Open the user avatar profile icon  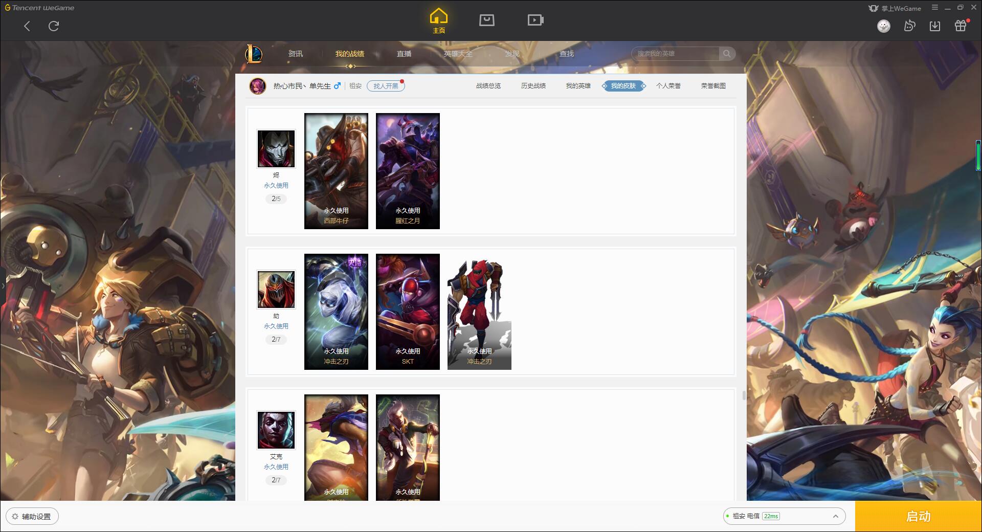tap(884, 26)
